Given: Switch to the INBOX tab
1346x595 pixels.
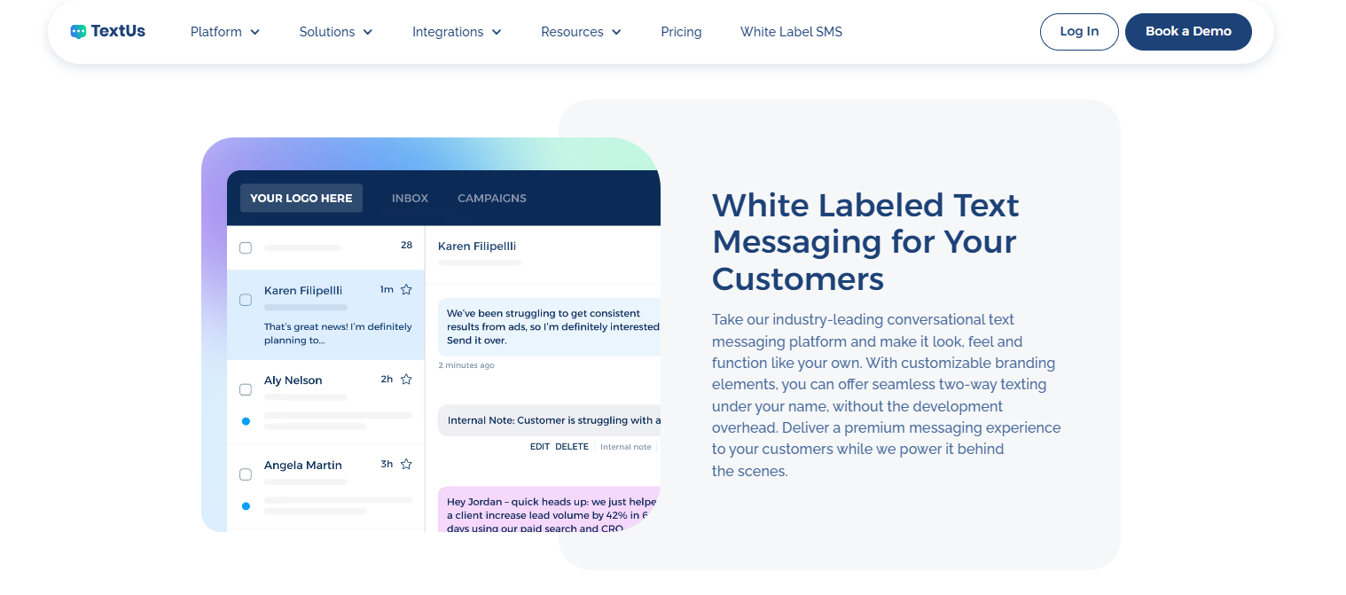Looking at the screenshot, I should point(410,198).
